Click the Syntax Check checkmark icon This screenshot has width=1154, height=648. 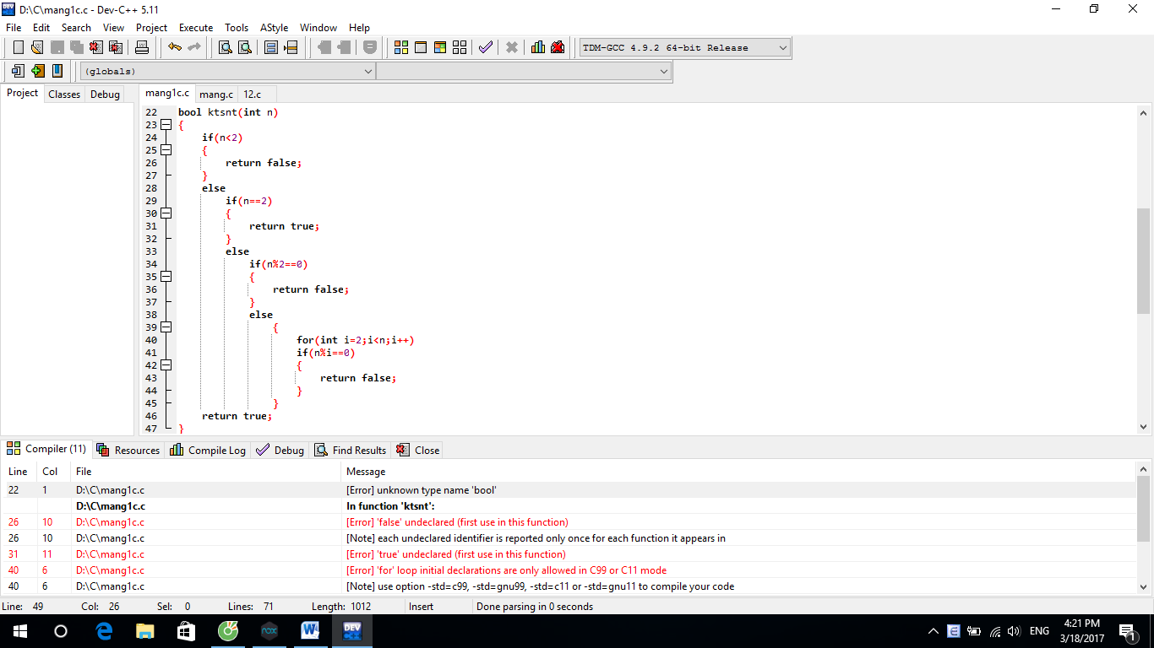[x=485, y=47]
